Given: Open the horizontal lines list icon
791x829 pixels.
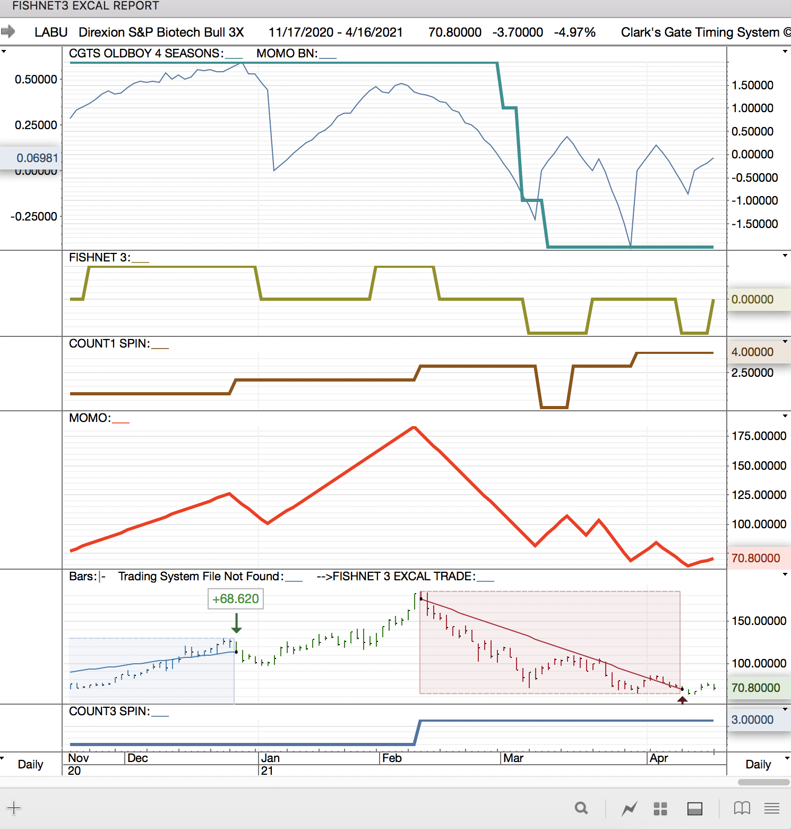Looking at the screenshot, I should (772, 808).
